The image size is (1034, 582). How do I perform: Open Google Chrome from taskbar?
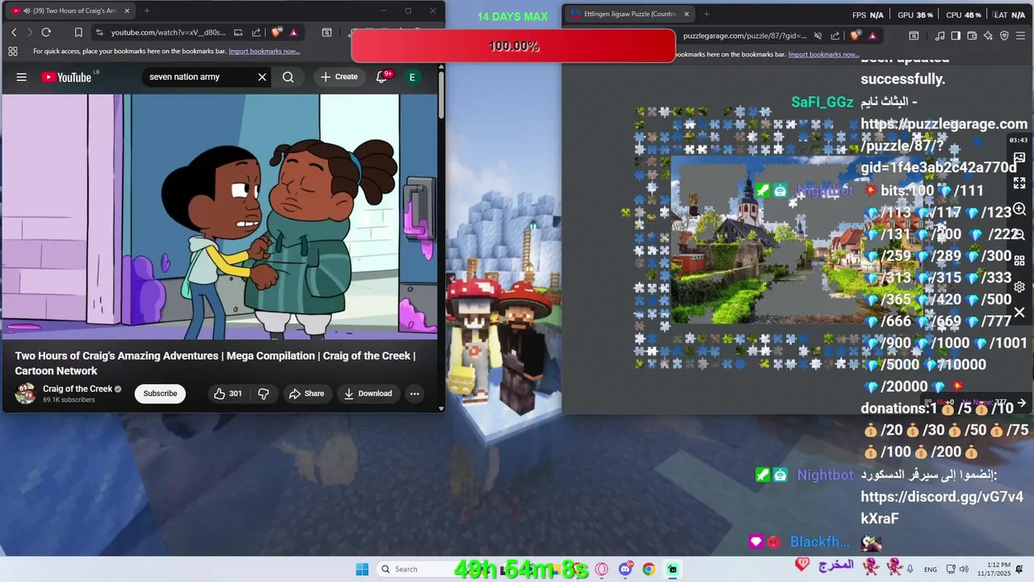[x=649, y=569]
